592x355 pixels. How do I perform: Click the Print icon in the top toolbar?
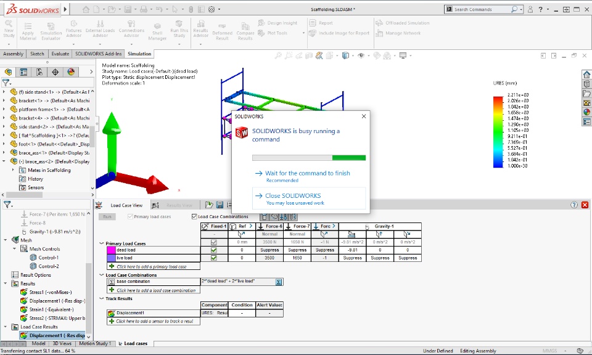click(x=144, y=9)
